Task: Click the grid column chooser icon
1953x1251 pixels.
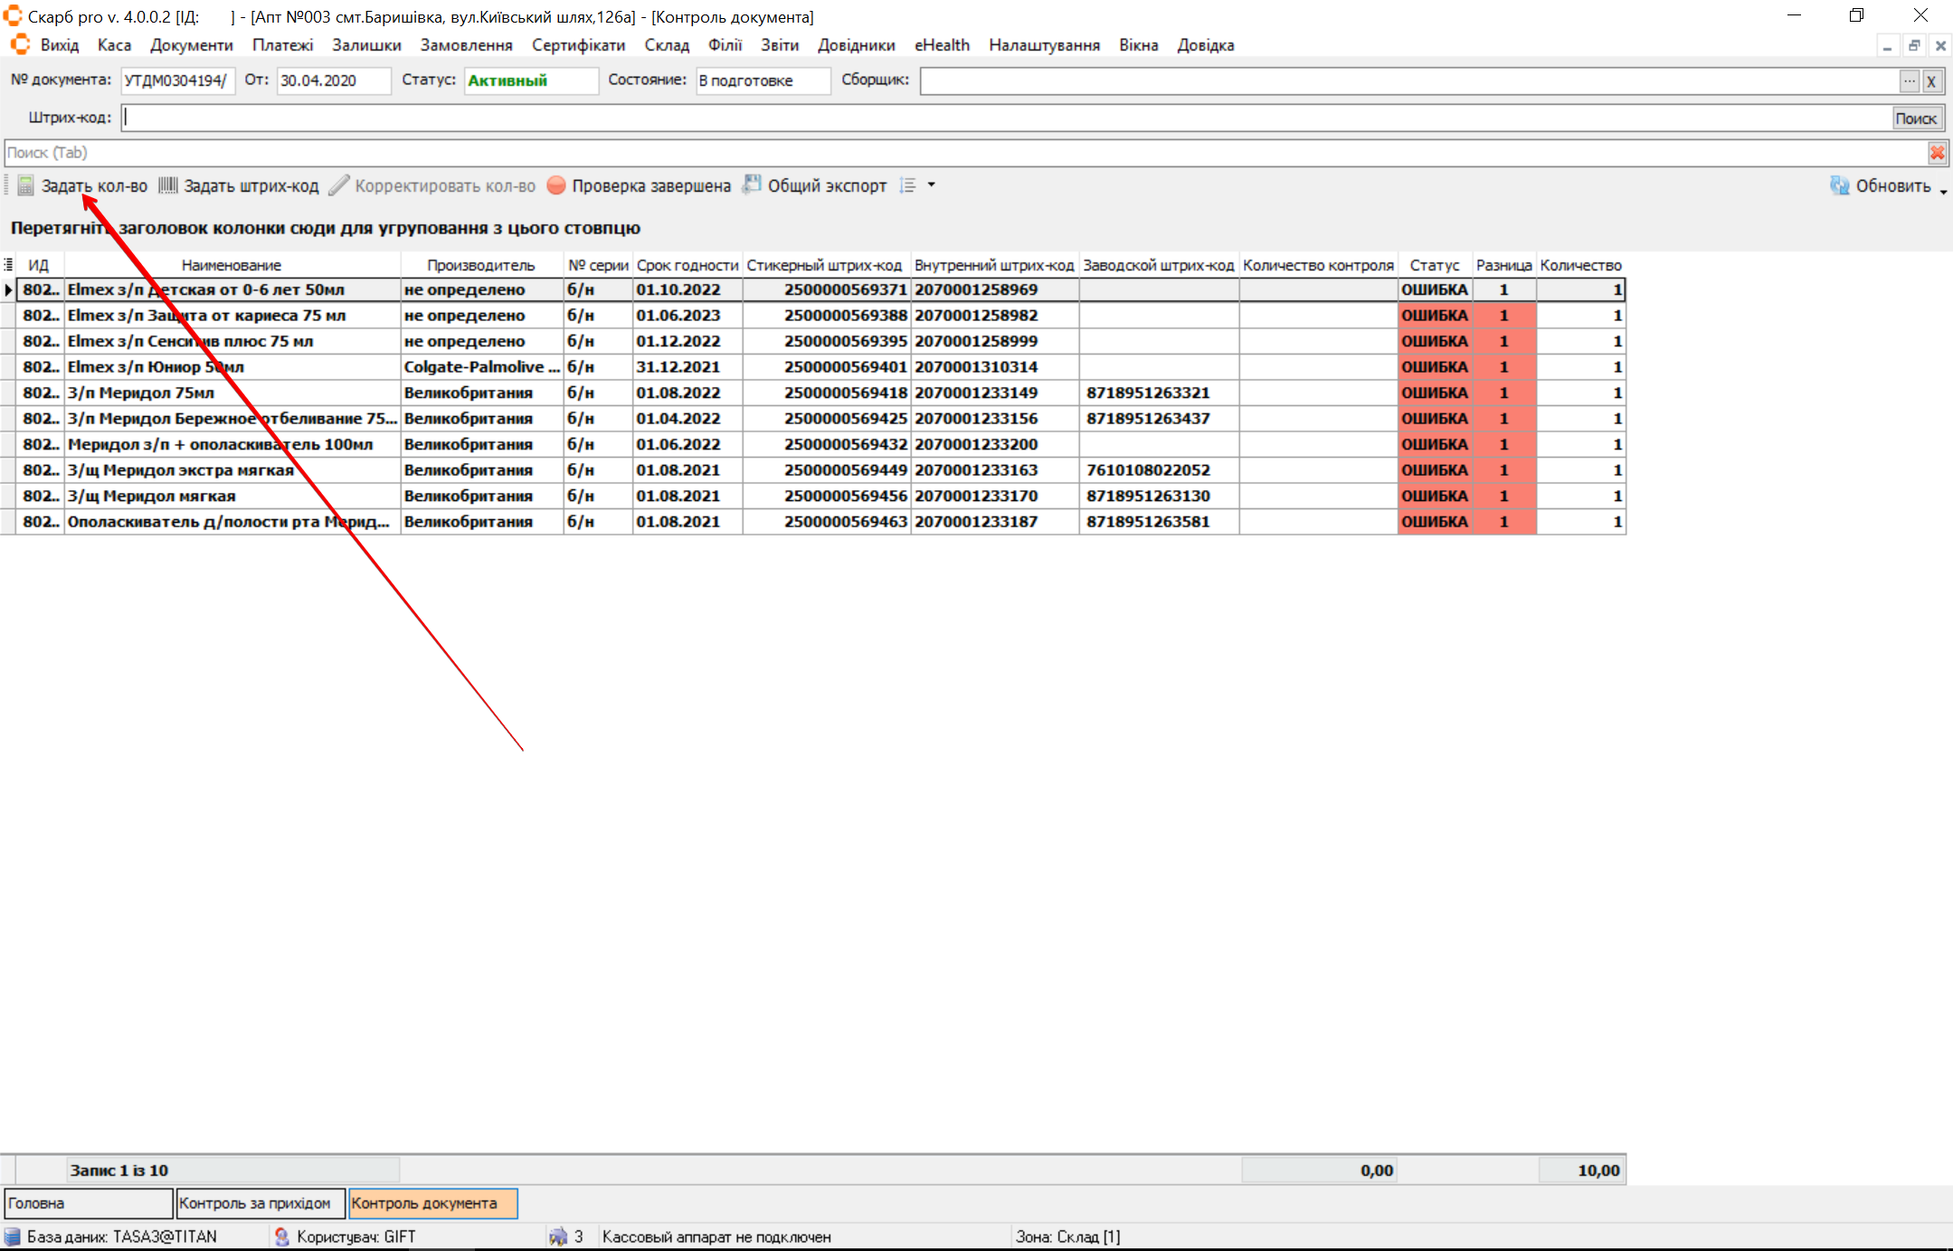Action: pyautogui.click(x=8, y=265)
